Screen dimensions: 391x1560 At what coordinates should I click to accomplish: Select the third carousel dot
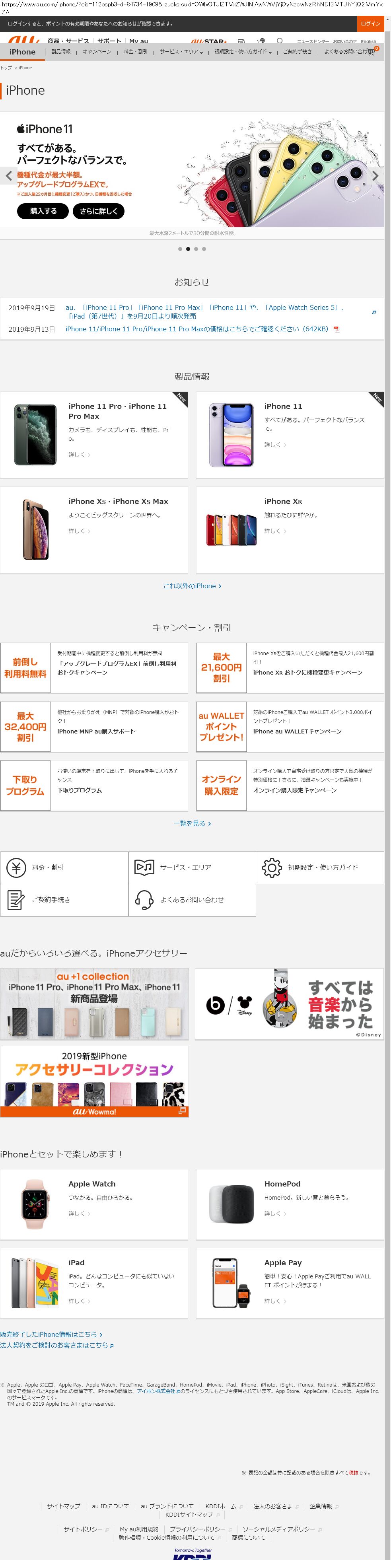196,249
